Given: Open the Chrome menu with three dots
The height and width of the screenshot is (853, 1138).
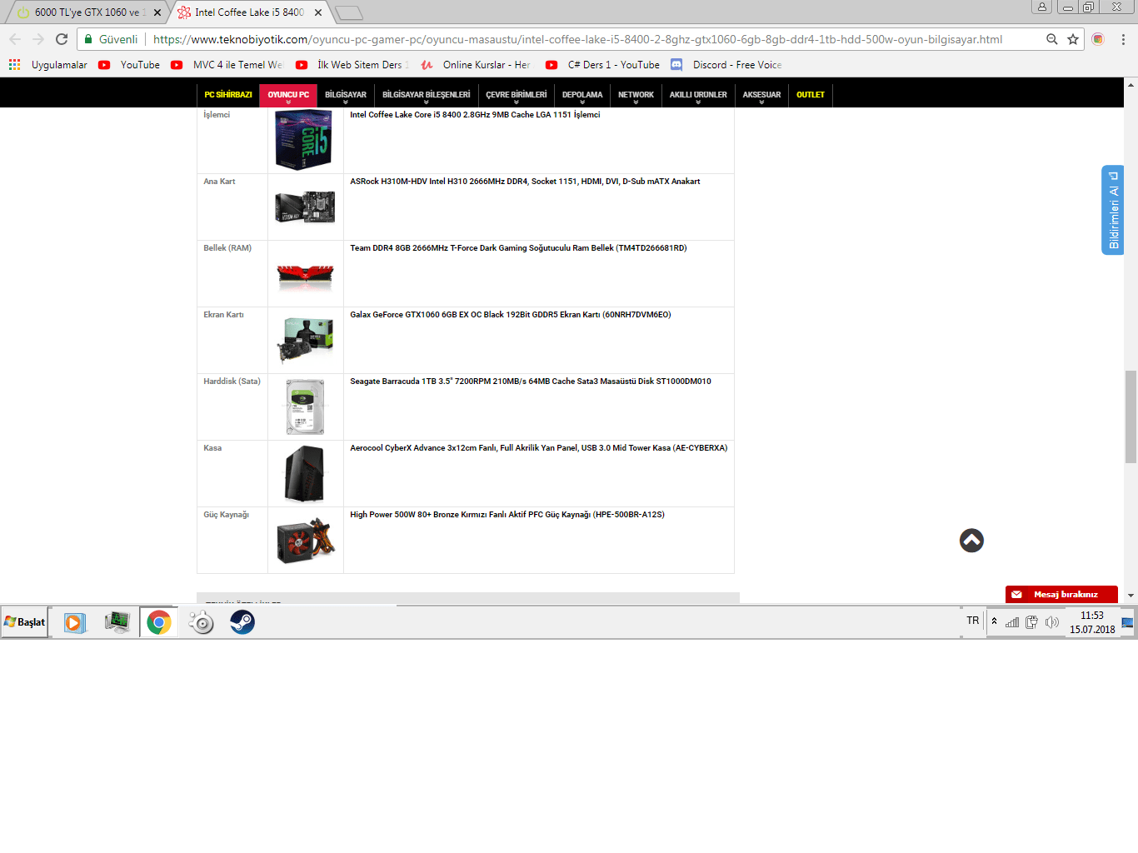Looking at the screenshot, I should point(1123,39).
